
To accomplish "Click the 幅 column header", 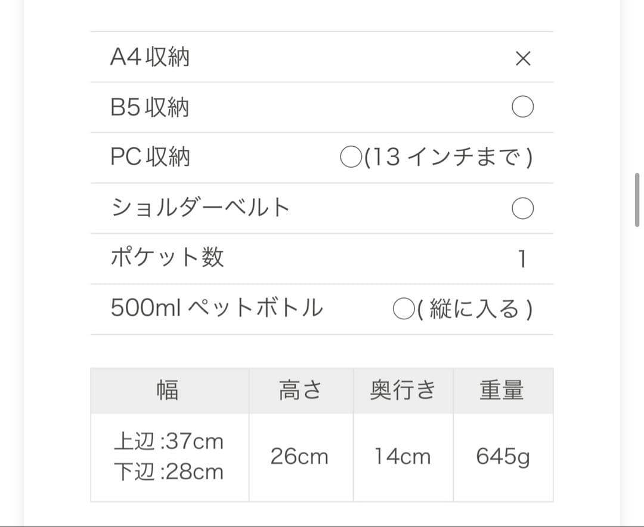I will coord(168,390).
